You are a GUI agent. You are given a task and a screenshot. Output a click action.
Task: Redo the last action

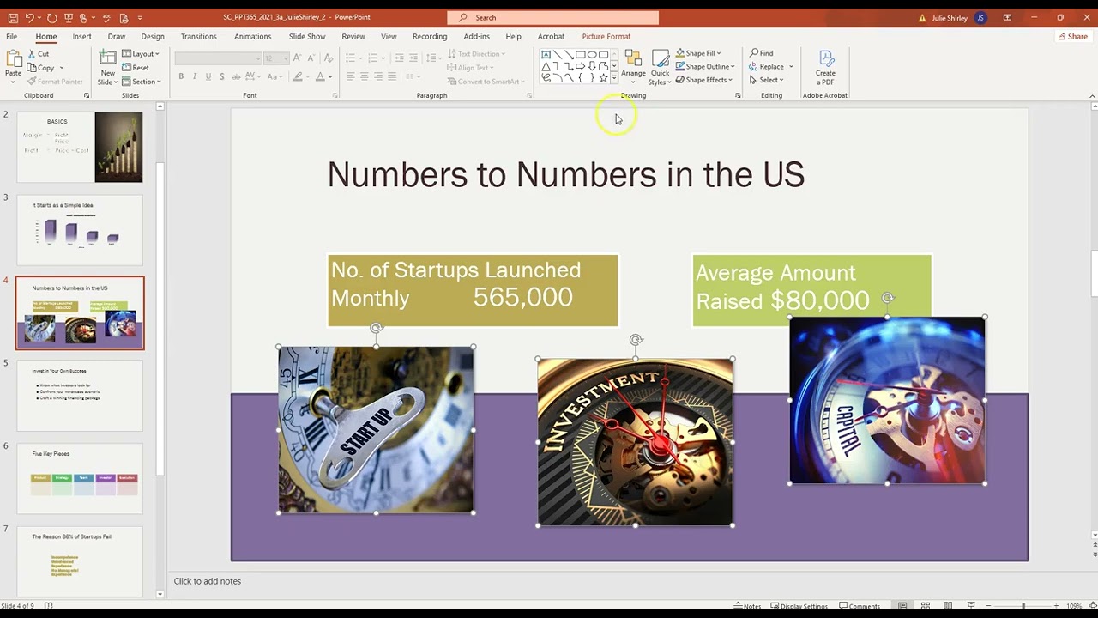pos(51,18)
